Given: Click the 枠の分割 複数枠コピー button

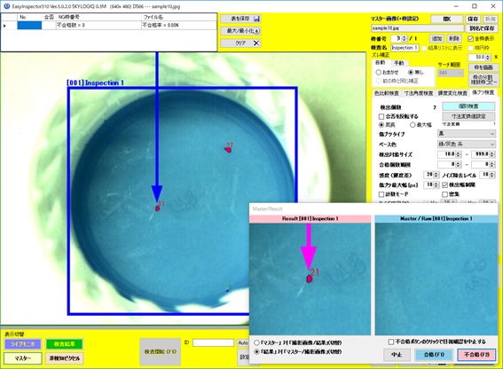Looking at the screenshot, I should [x=483, y=80].
